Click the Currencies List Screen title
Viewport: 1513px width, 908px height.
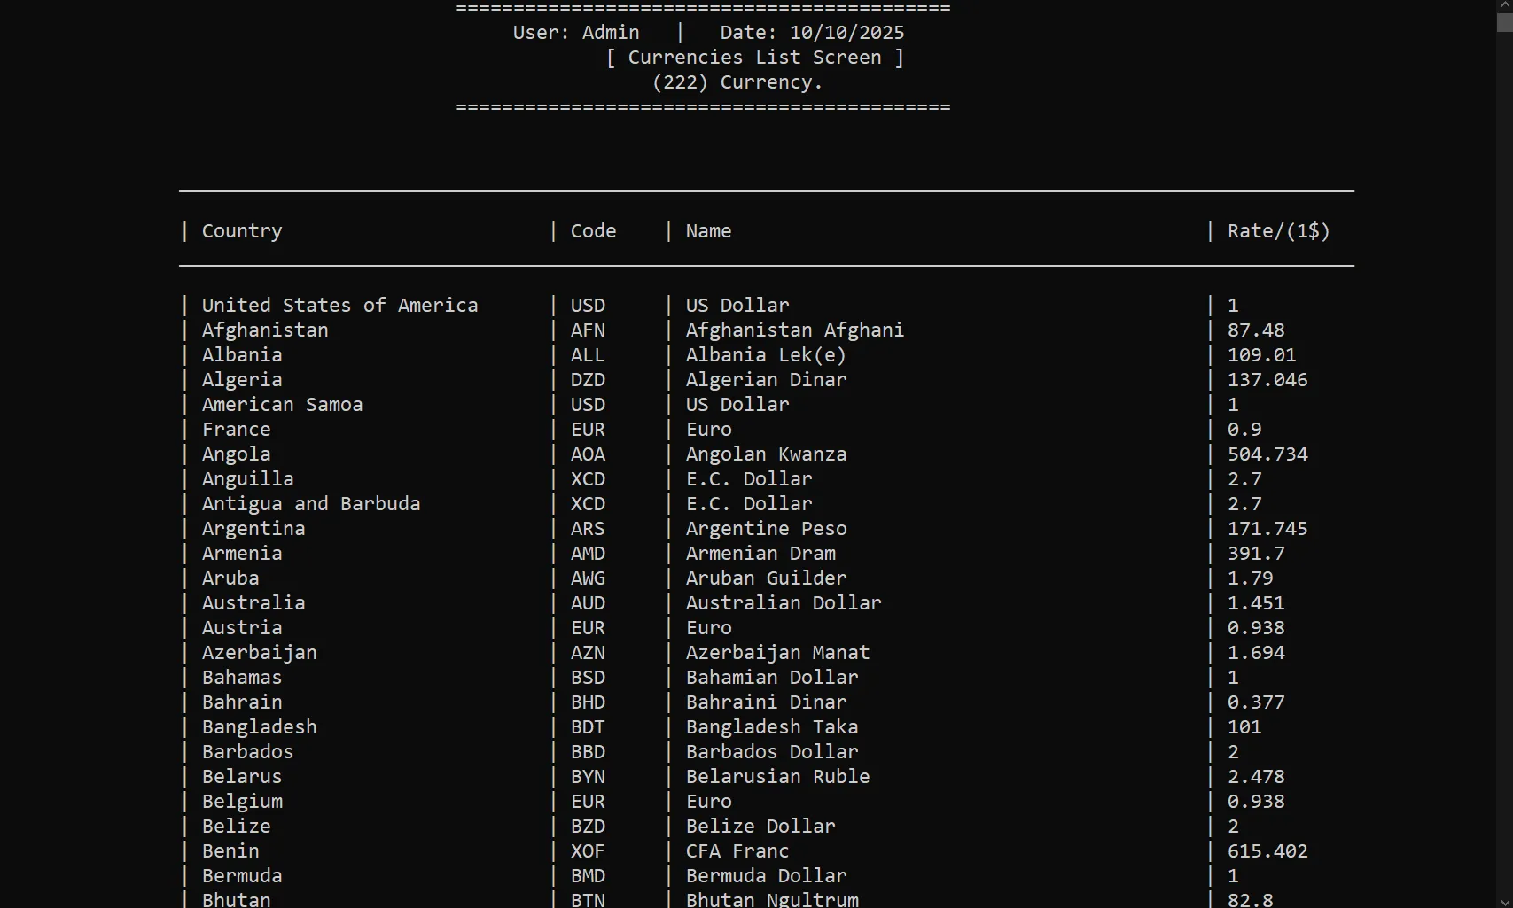coord(754,58)
